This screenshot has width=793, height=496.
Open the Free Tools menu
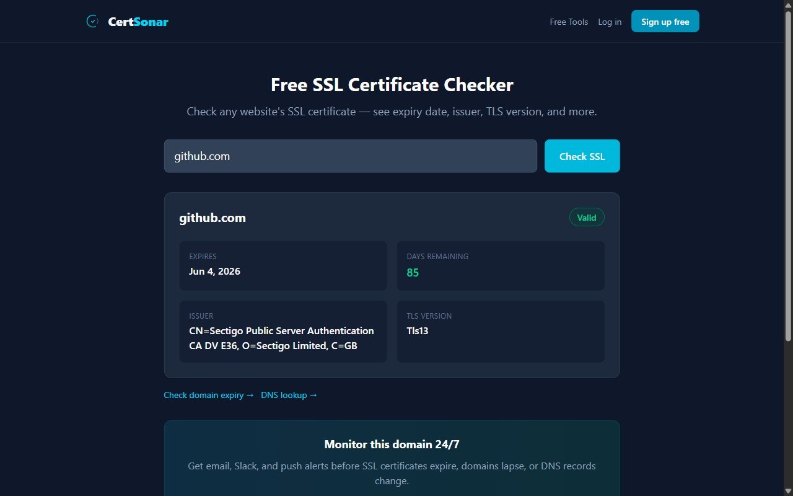[569, 22]
